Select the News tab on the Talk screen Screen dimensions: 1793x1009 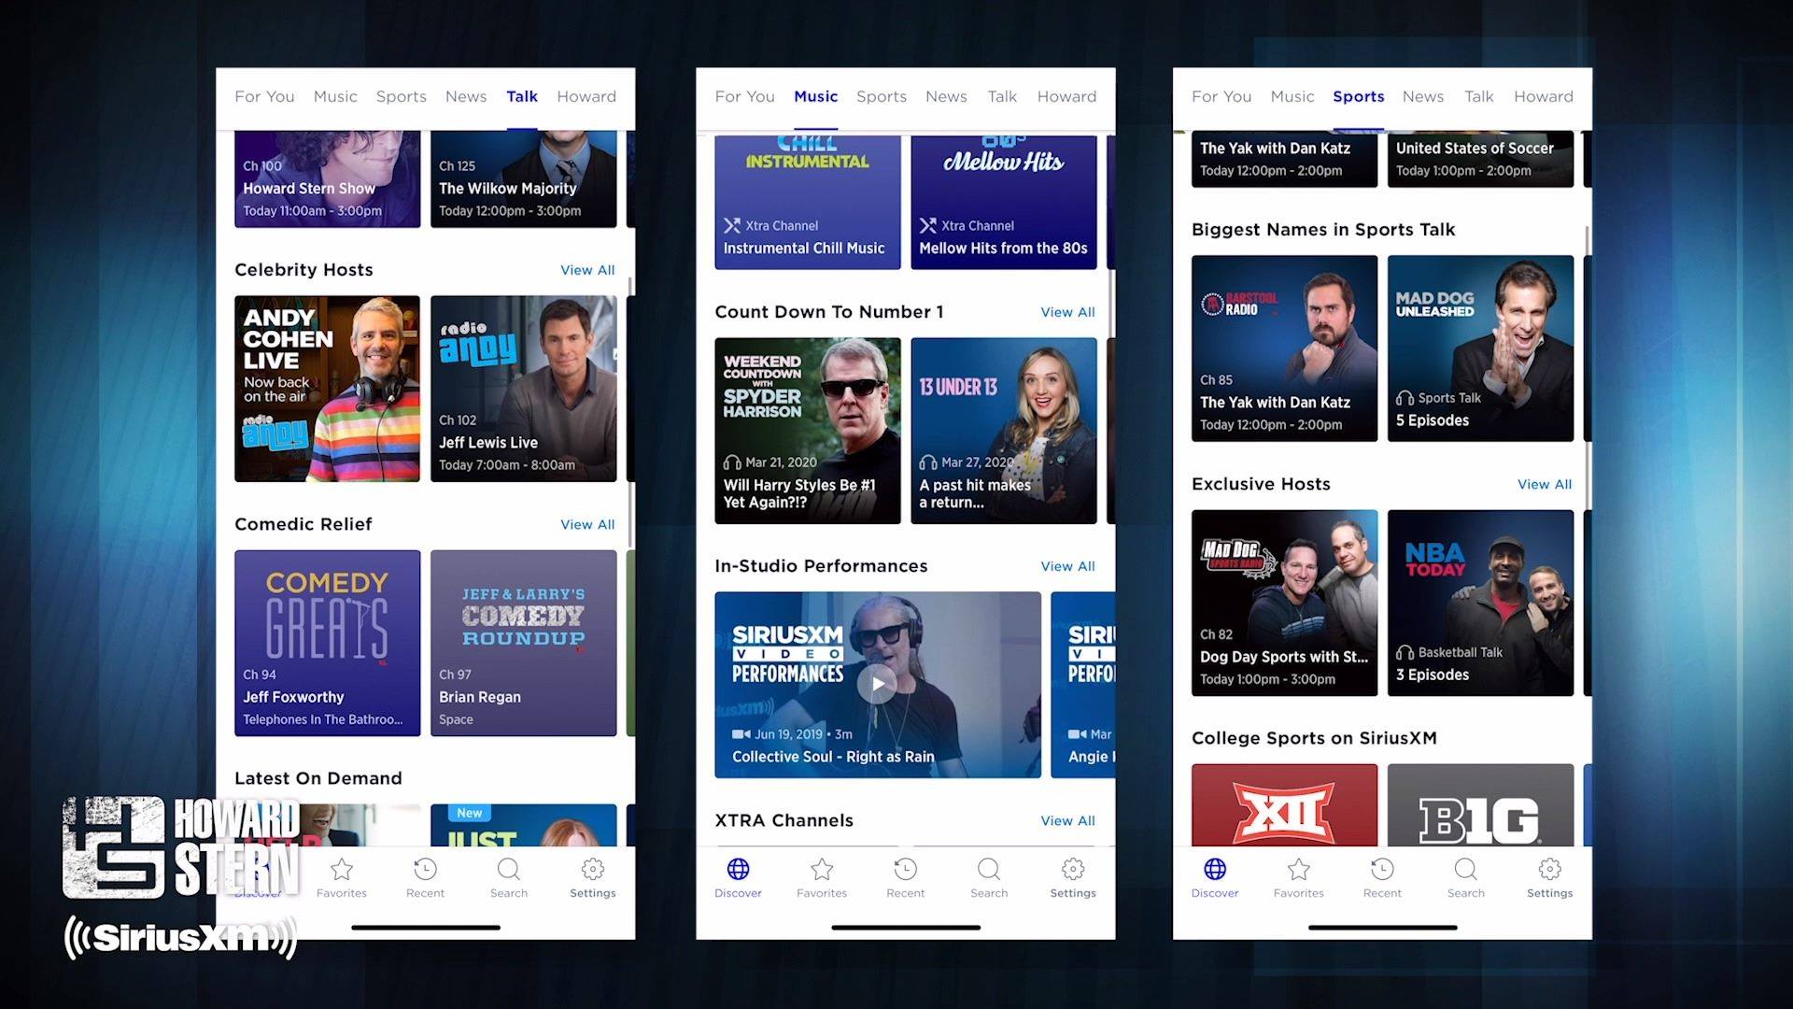466,96
